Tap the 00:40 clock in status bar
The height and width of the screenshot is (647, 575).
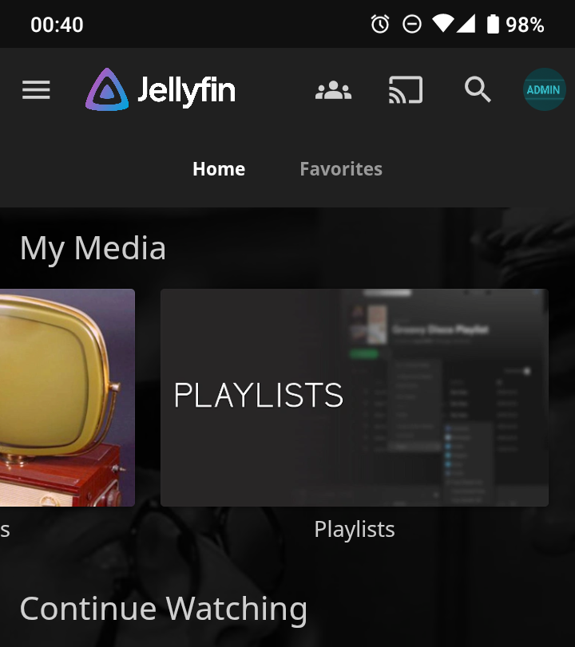[x=57, y=25]
